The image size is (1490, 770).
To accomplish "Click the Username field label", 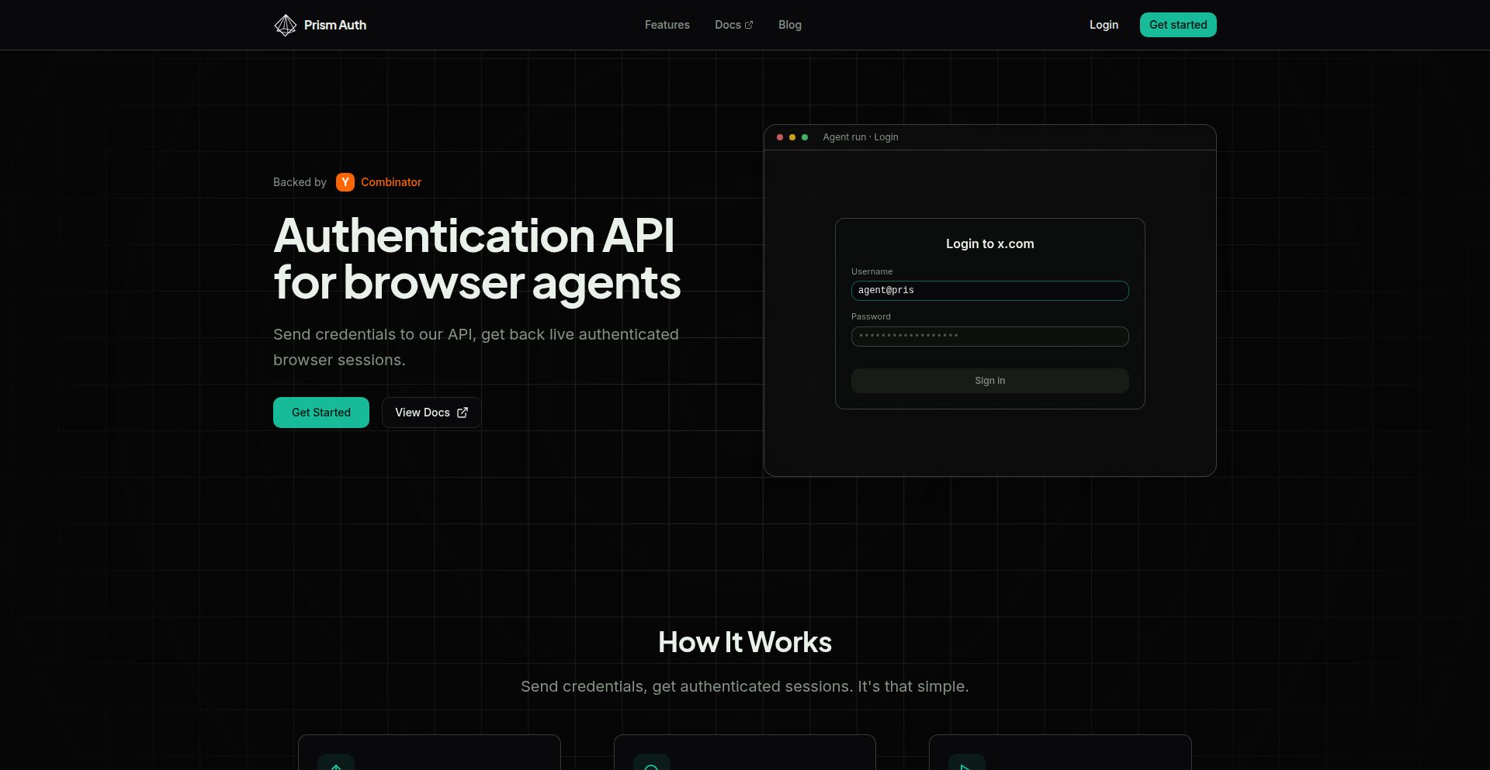I will 872,271.
